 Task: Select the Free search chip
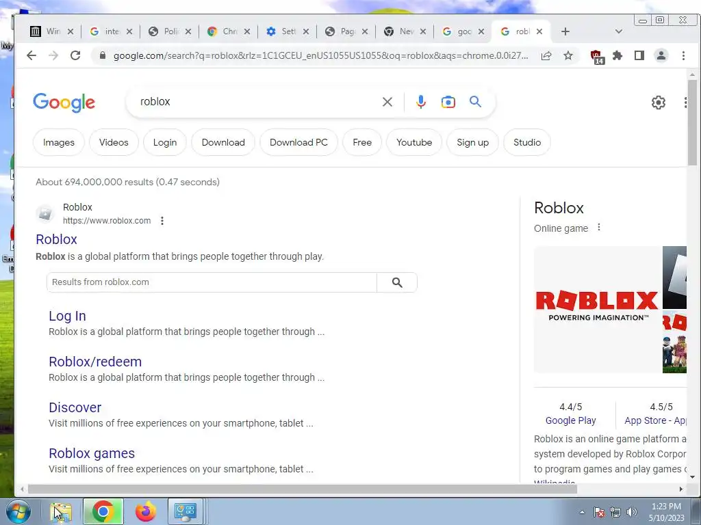[x=362, y=142]
